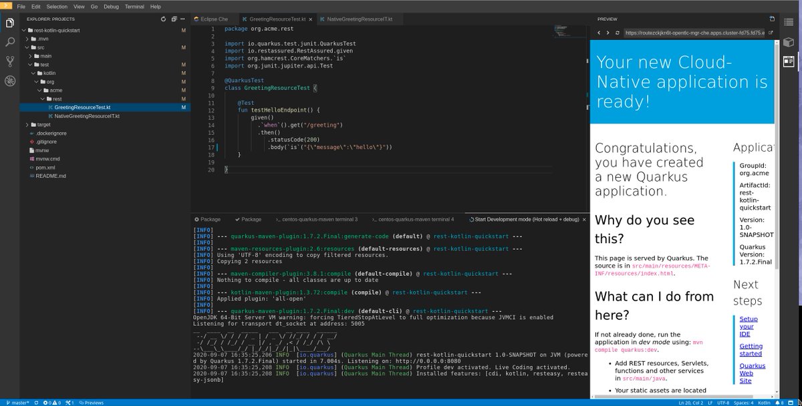Viewport: 802px width, 406px height.
Task: Collapse all folders in Explorer
Action: click(x=174, y=19)
